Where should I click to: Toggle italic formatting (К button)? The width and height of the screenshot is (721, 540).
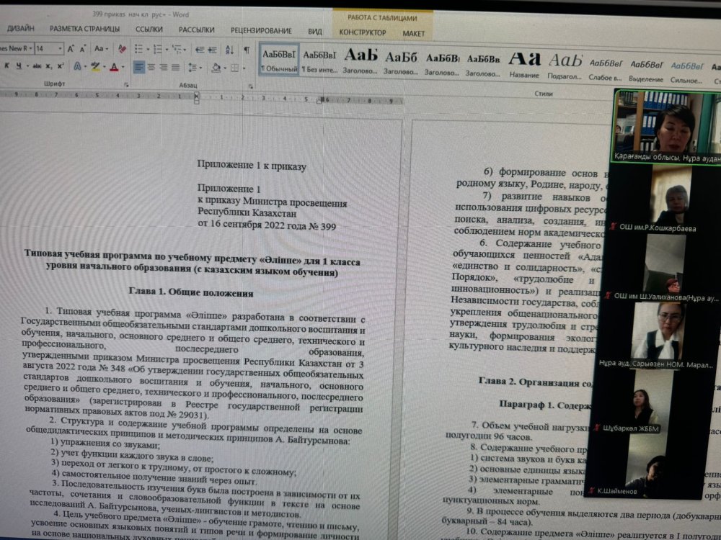tap(7, 66)
